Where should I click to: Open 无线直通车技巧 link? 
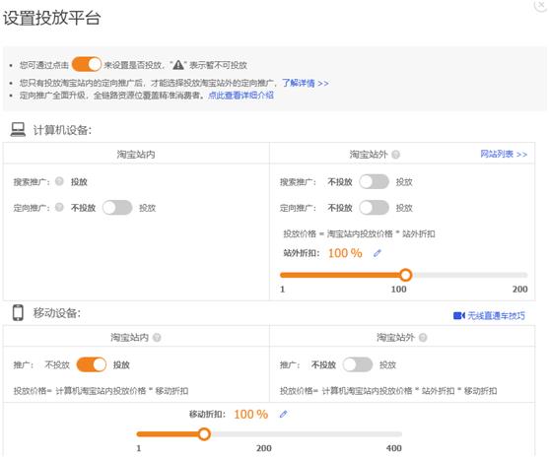pyautogui.click(x=496, y=315)
